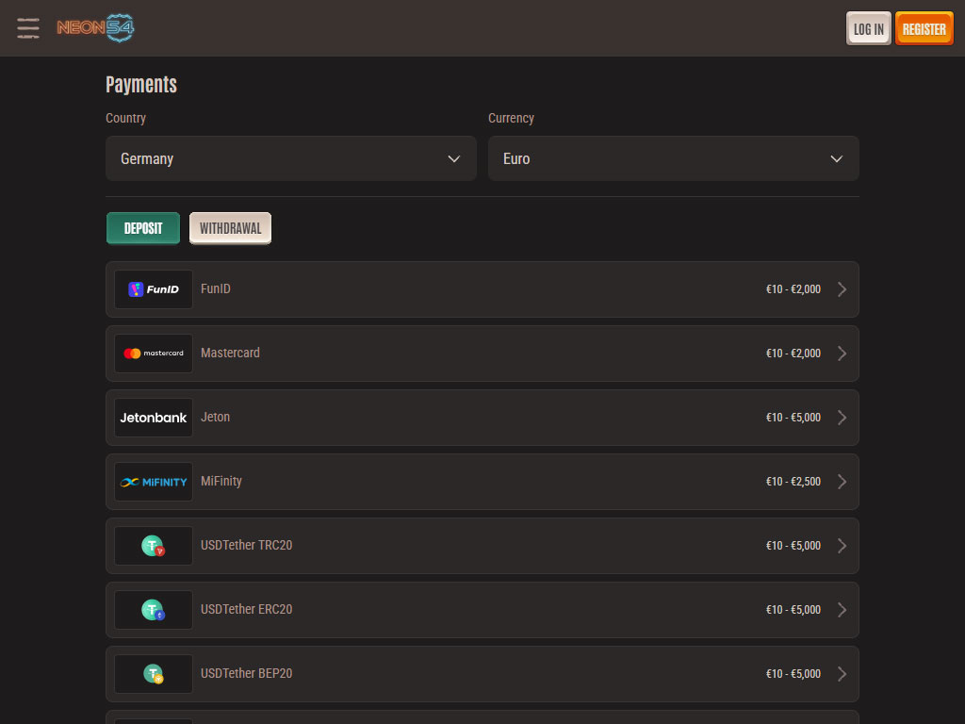
Task: Select the USDTether ERC20 method name
Action: click(x=246, y=609)
